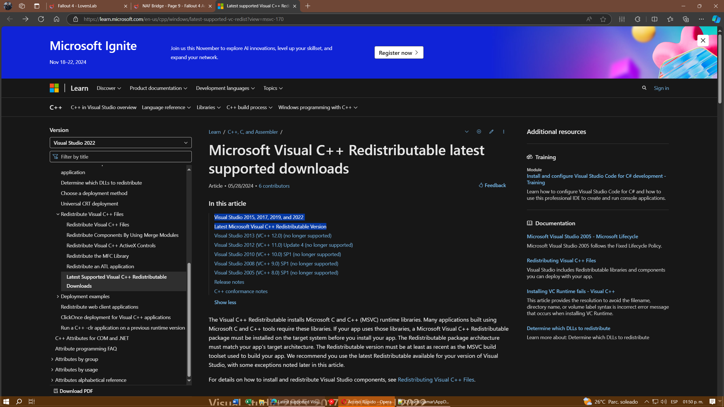This screenshot has height=407, width=724.
Task: Open the Visual Studio 2022 version dropdown
Action: click(x=120, y=143)
